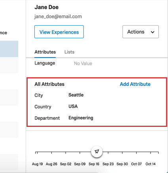The height and width of the screenshot is (173, 168).
Task: Click the Department attribute label
Action: click(47, 118)
